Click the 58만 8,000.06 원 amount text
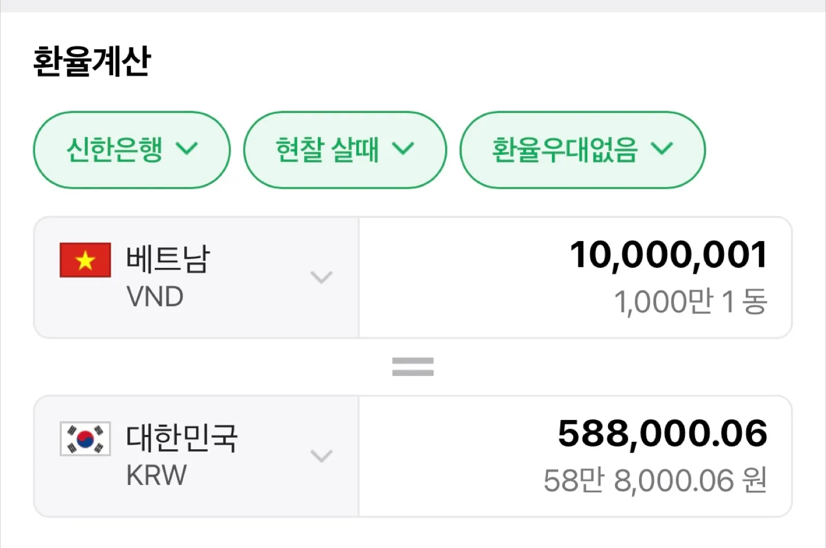This screenshot has height=548, width=826. [656, 480]
